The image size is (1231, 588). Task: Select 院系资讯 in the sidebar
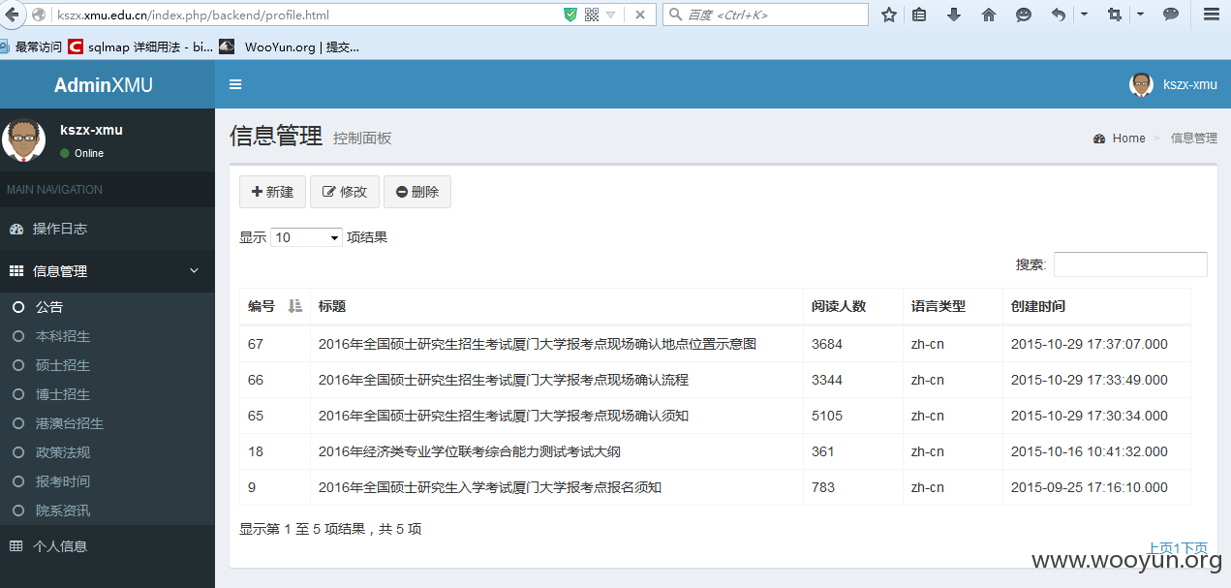tap(107, 511)
